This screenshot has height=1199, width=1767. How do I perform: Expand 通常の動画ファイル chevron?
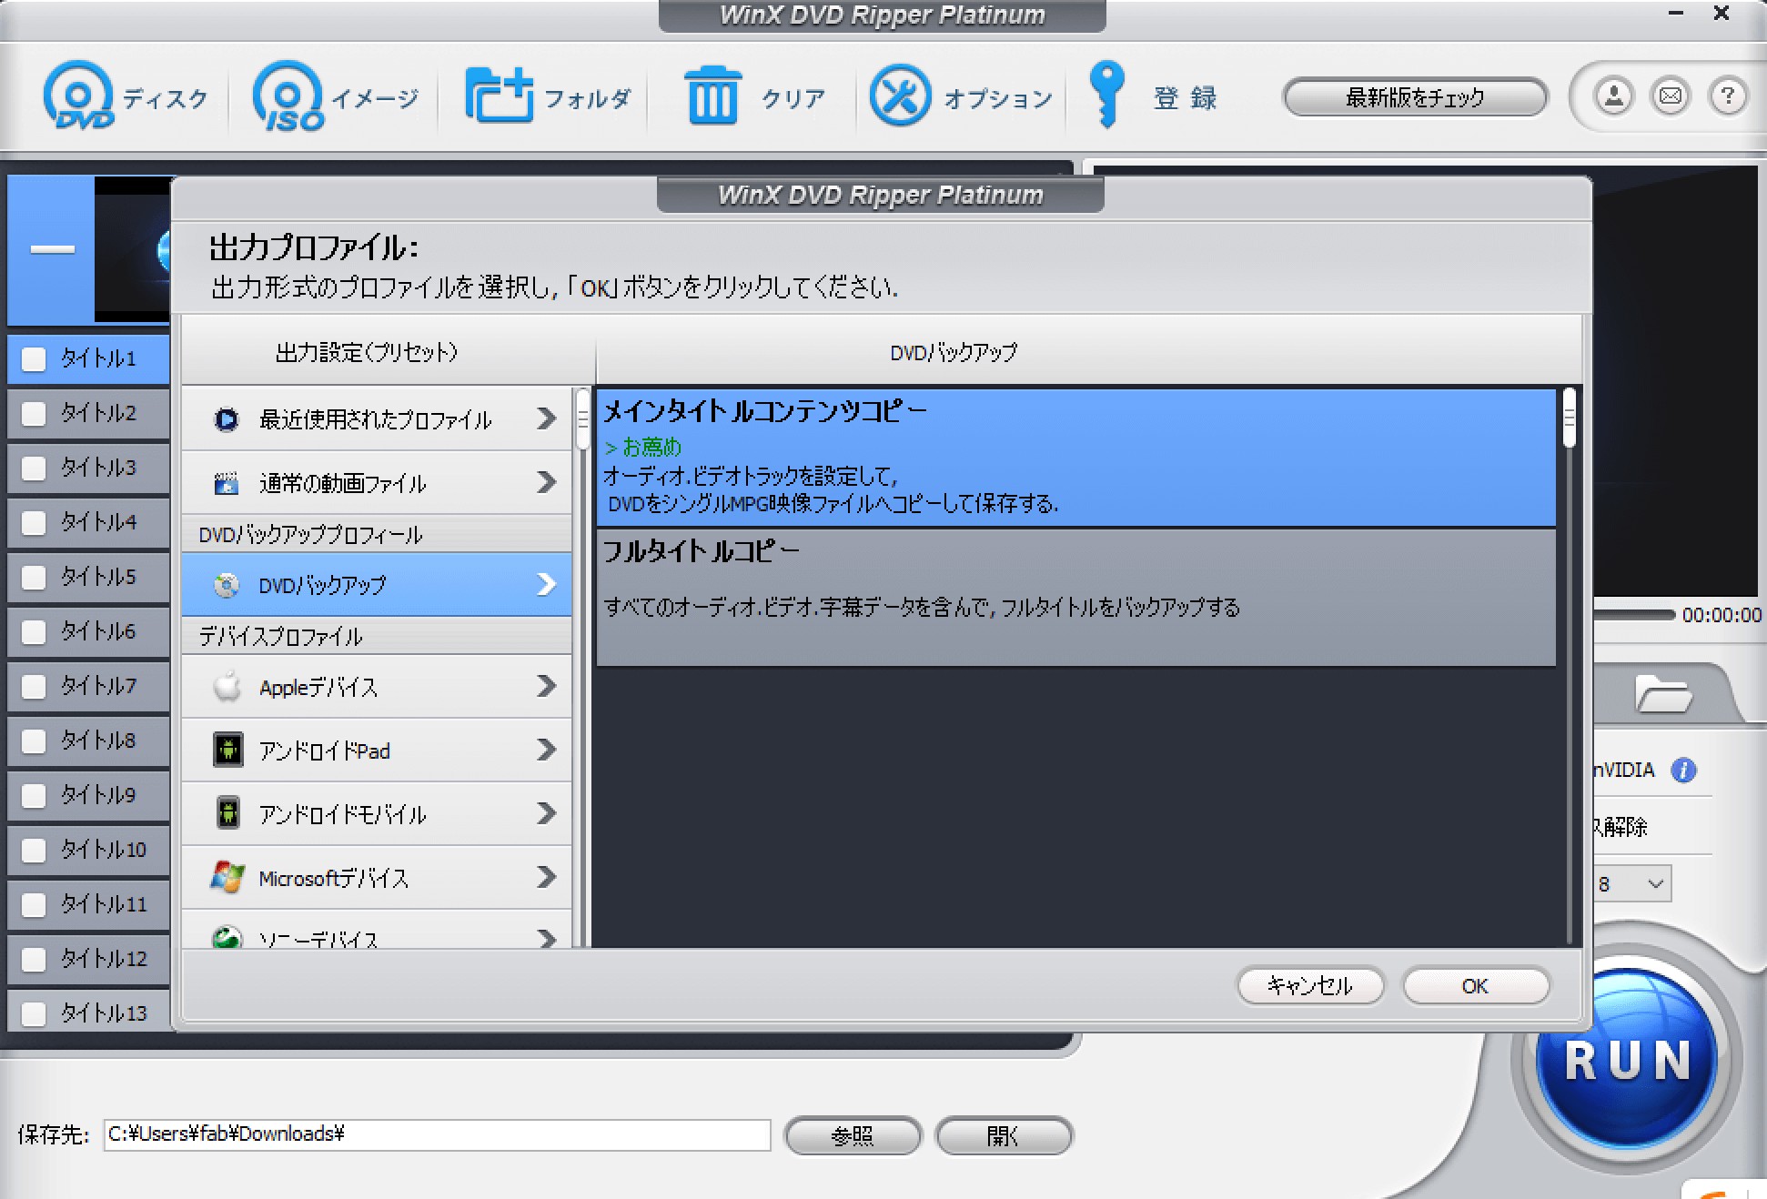tap(546, 482)
